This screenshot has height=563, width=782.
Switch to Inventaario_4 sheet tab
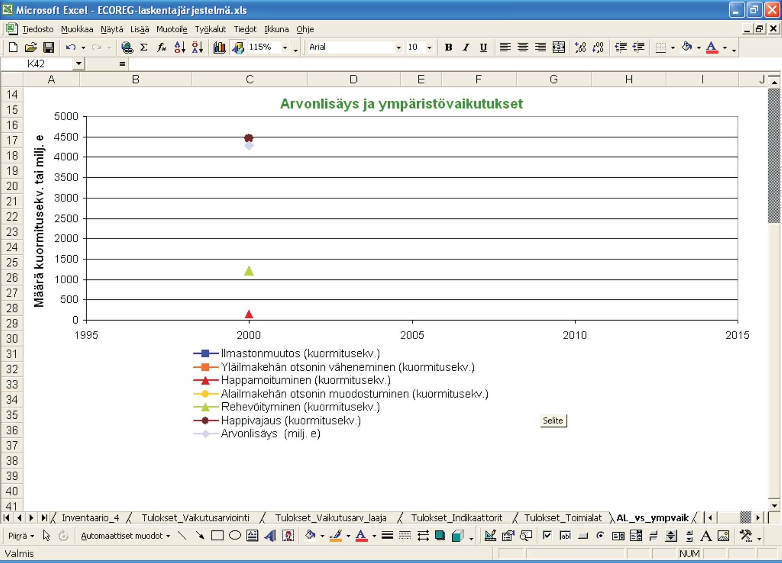90,518
